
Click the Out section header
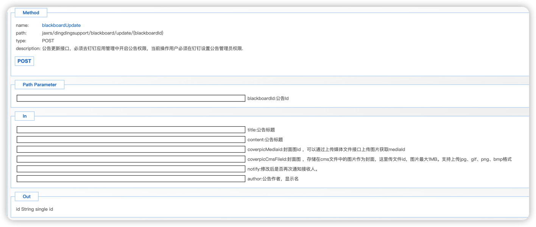26,196
